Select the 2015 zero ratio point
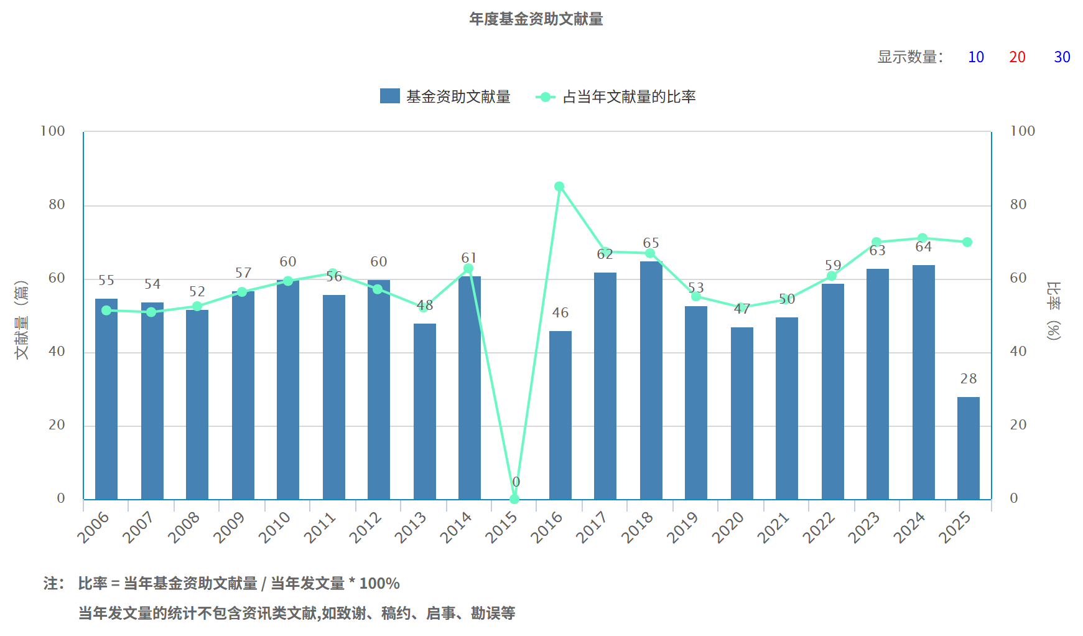 tap(514, 498)
